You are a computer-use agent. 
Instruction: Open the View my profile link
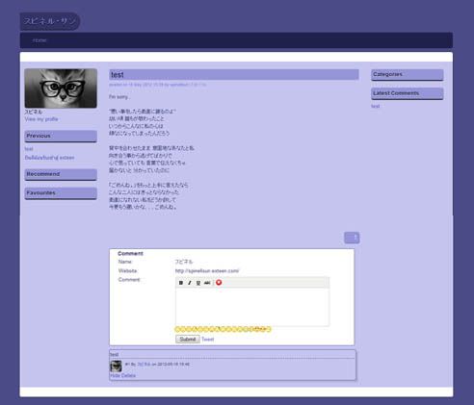[x=41, y=119]
